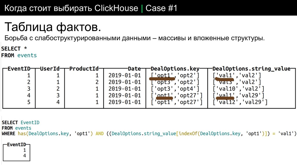Select the cell ['val10','val2']
Screen dimensions: 297x167
pyautogui.click(x=238, y=89)
